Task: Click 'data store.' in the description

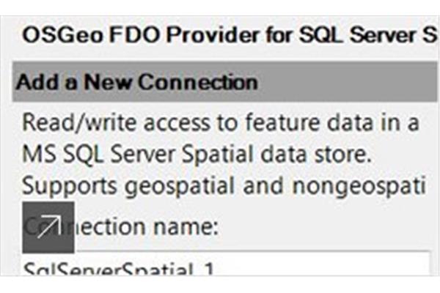Action: [x=315, y=154]
